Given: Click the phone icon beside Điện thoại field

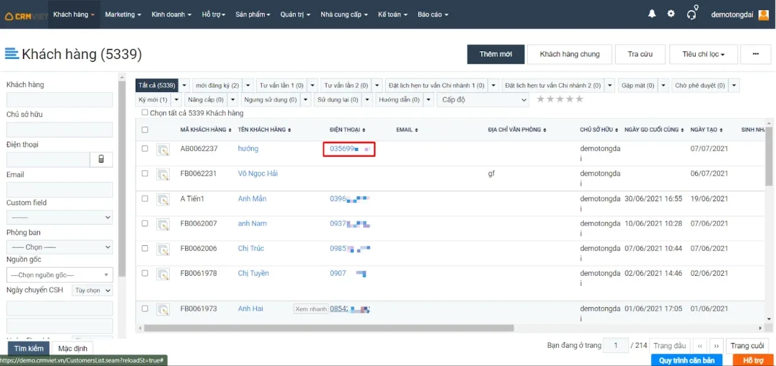Looking at the screenshot, I should (101, 159).
